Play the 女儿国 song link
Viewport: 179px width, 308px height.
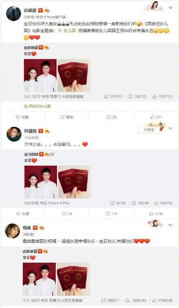point(67,31)
